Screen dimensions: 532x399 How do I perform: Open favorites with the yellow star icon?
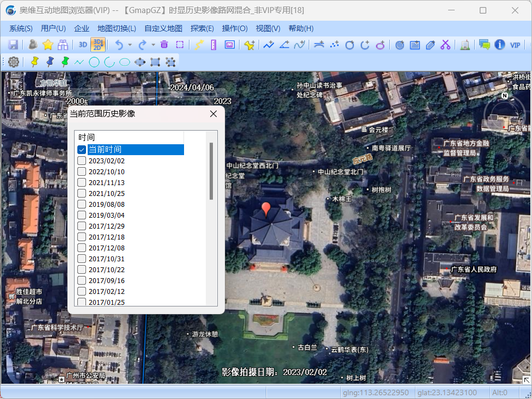pos(48,45)
